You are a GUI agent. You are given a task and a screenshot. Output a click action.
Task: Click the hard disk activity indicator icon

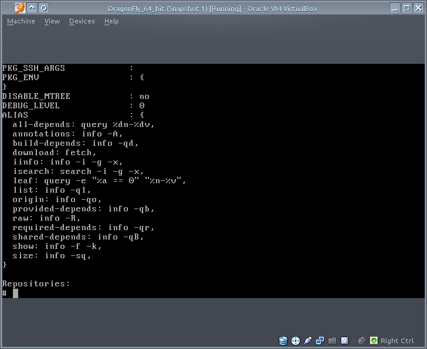click(283, 341)
